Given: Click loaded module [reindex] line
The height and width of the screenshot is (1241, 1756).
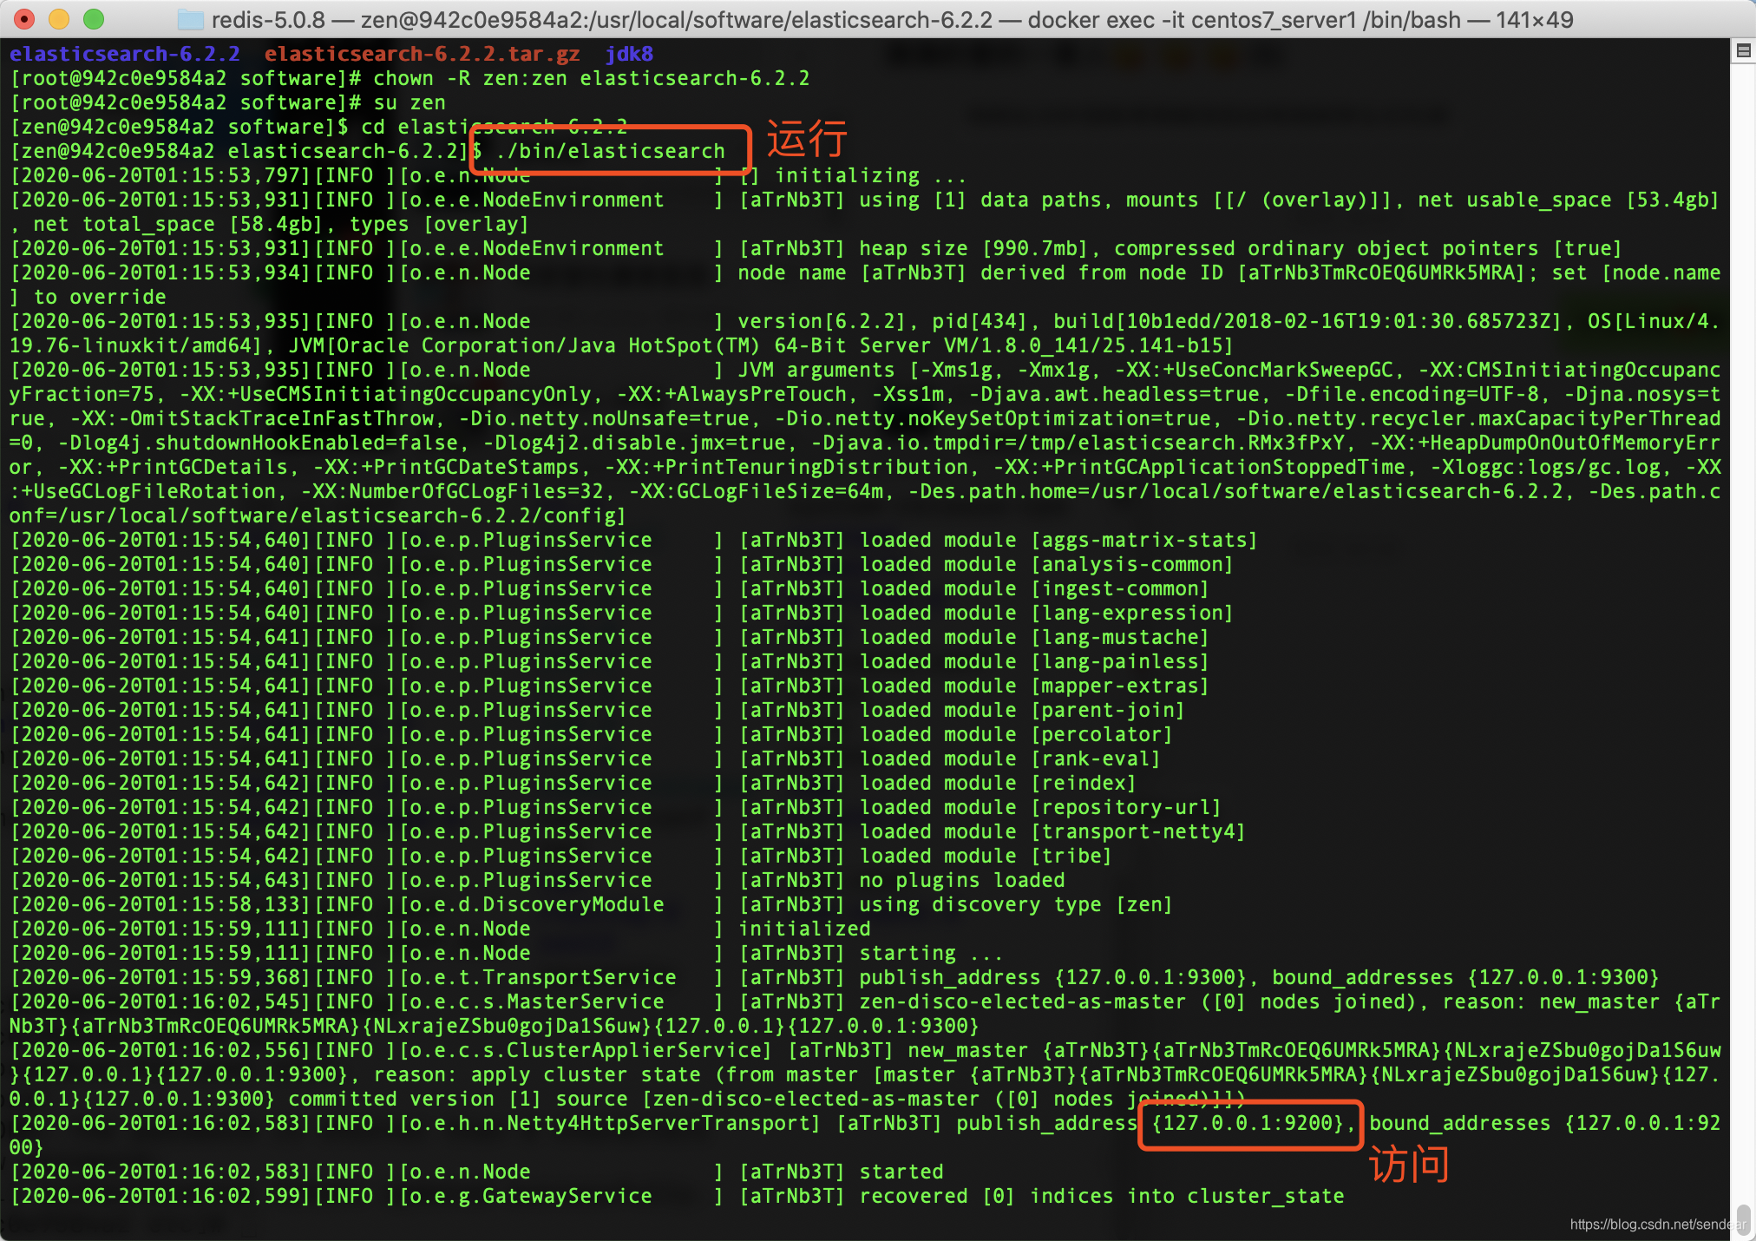Looking at the screenshot, I should (573, 783).
